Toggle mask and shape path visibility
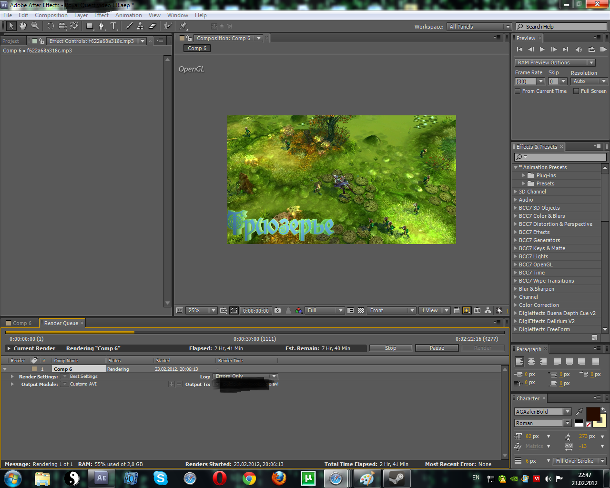This screenshot has width=610, height=488. coord(234,310)
